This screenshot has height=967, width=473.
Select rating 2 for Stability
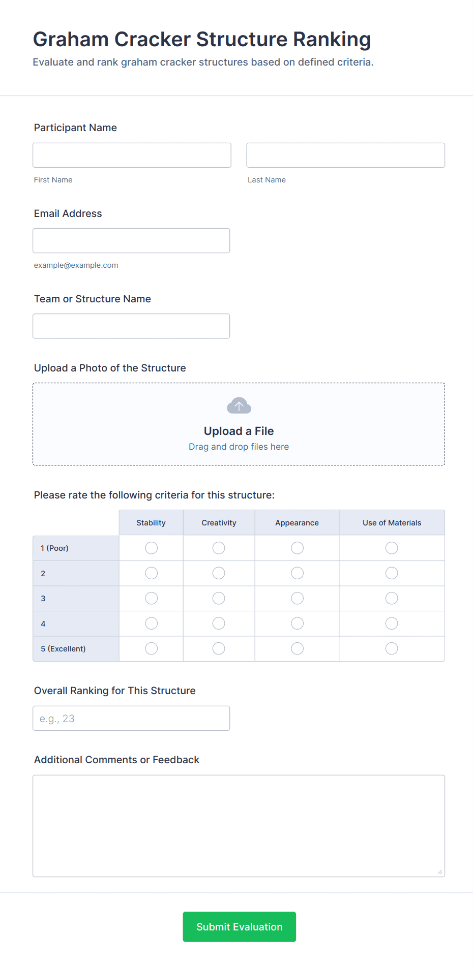[x=151, y=573]
